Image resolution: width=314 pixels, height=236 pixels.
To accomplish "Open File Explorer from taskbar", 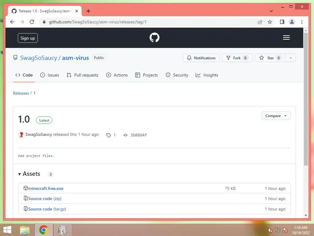I will click(x=25, y=230).
